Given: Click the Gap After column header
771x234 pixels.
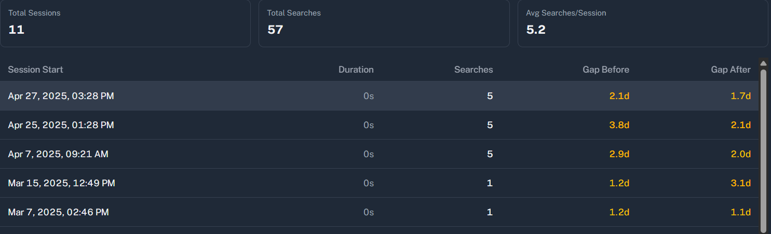Looking at the screenshot, I should point(731,70).
